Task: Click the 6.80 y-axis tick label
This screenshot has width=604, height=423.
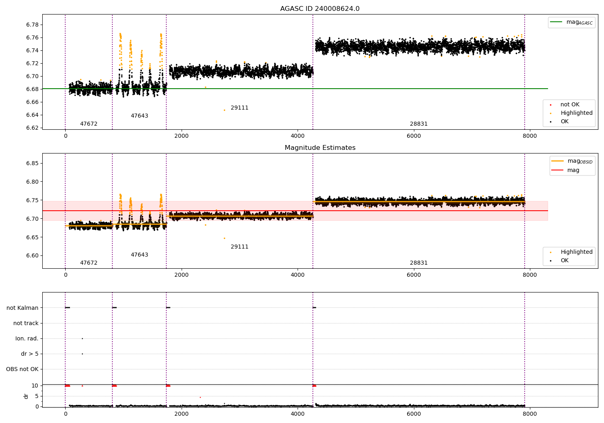Action: coord(32,182)
